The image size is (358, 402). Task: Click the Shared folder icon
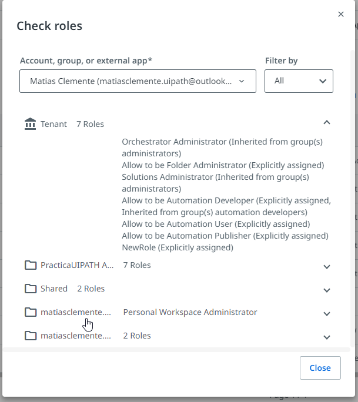[x=31, y=289]
